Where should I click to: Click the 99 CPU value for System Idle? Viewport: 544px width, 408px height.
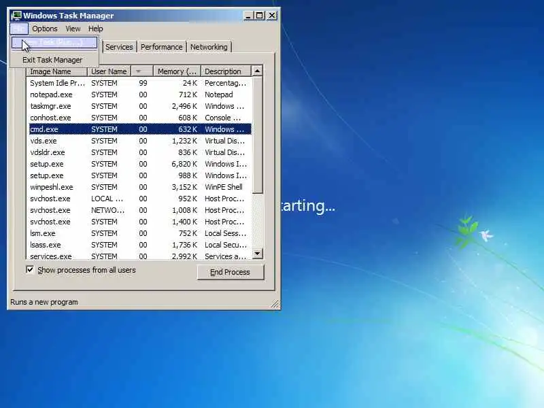tap(143, 83)
